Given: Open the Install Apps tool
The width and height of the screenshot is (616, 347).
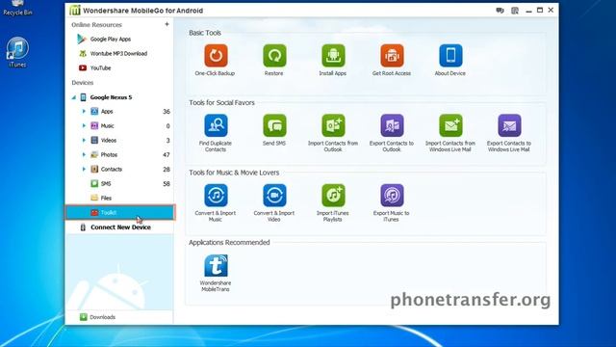Looking at the screenshot, I should [x=333, y=56].
